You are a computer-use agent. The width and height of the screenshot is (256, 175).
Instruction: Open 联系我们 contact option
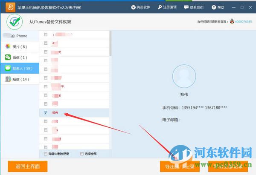(194, 7)
